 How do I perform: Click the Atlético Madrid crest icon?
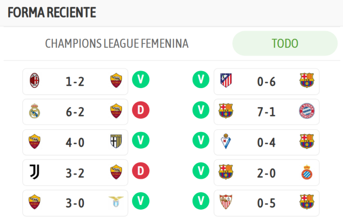tap(226, 80)
